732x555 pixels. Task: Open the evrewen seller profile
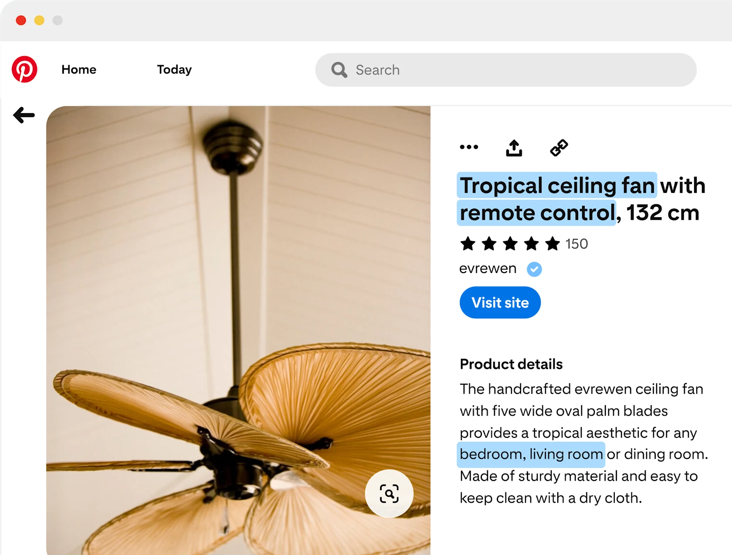click(488, 269)
